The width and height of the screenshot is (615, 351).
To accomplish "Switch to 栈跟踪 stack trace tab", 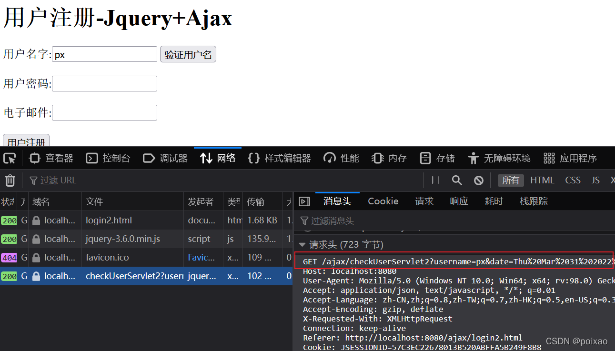I will tap(534, 201).
